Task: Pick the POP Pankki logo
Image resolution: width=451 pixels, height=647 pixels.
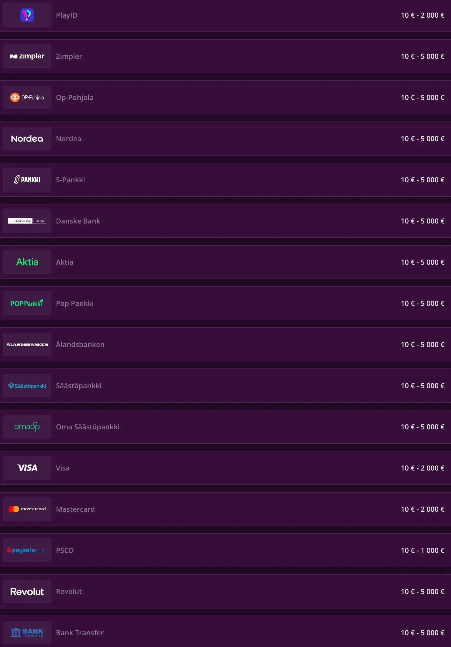Action: tap(27, 303)
